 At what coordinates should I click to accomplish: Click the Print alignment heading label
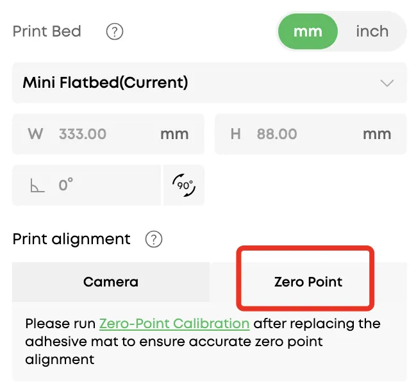(71, 239)
